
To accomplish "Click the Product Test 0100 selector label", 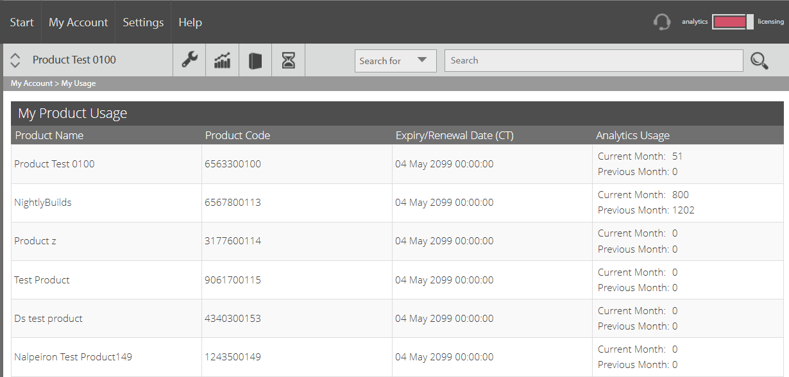I will 74,60.
